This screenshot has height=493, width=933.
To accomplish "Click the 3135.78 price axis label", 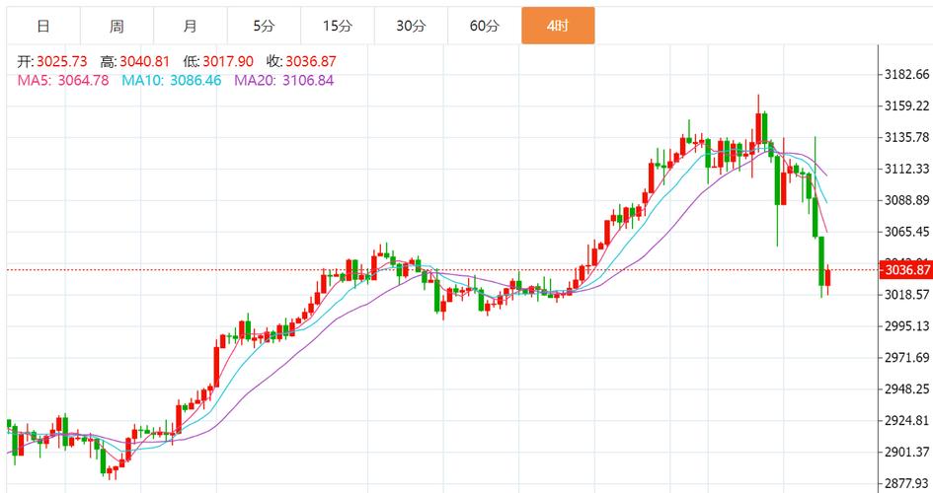I will (906, 138).
